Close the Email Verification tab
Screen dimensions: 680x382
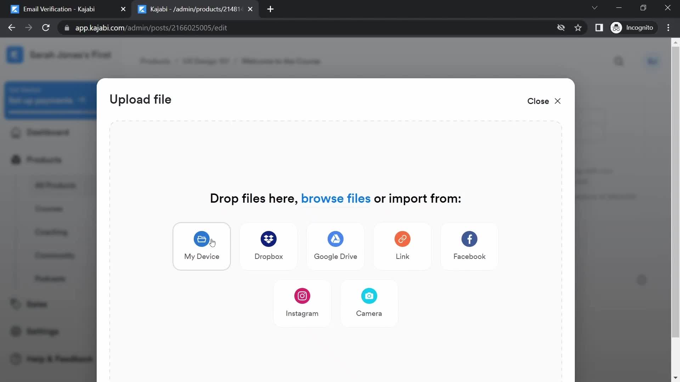point(123,9)
